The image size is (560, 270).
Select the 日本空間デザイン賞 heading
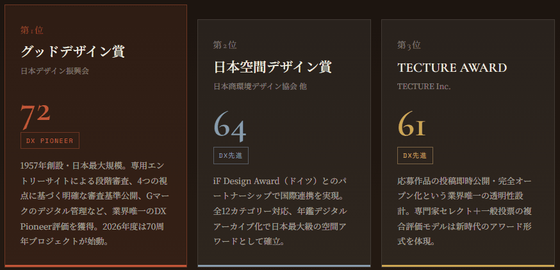273,67
